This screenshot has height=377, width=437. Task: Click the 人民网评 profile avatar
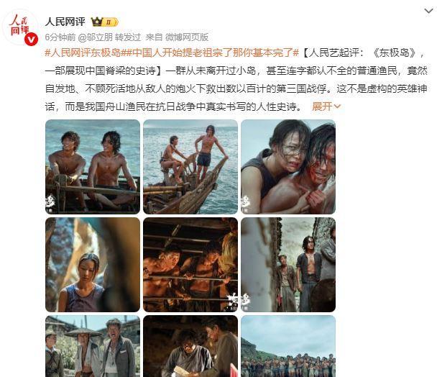[20, 27]
